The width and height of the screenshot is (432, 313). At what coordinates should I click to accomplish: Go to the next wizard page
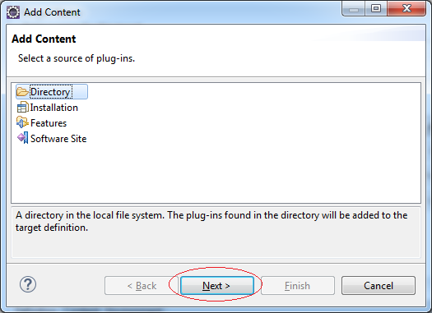(217, 286)
